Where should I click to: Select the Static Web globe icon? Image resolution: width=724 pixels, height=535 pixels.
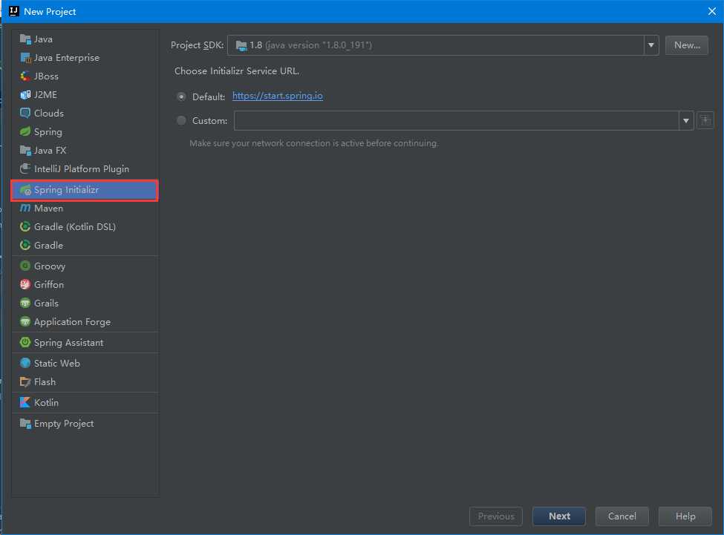[25, 363]
